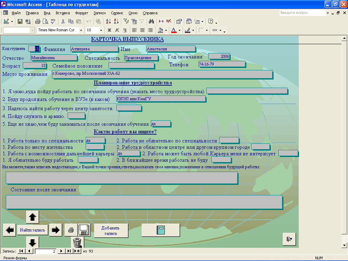The height and width of the screenshot is (261, 348).
Task: Toggle the Apply Filter funnel icon
Action: [x=142, y=21]
